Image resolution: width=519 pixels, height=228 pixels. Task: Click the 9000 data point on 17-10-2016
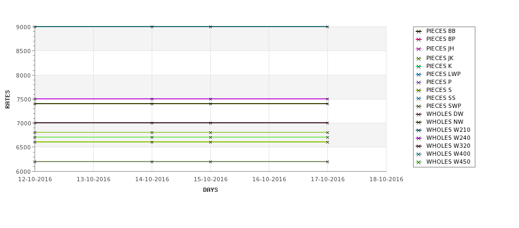coord(327,27)
